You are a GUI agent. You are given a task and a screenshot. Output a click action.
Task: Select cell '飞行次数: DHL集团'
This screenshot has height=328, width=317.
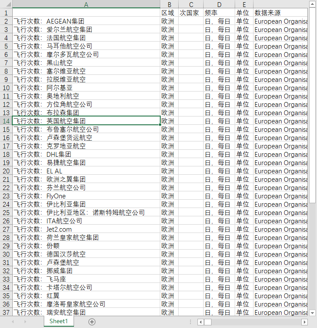point(86,155)
